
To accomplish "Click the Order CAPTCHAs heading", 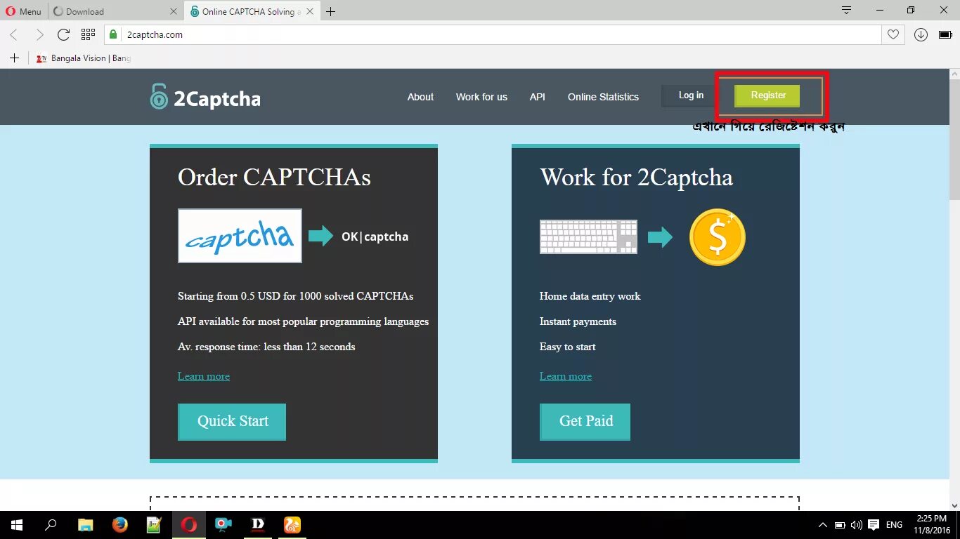I will [x=274, y=178].
